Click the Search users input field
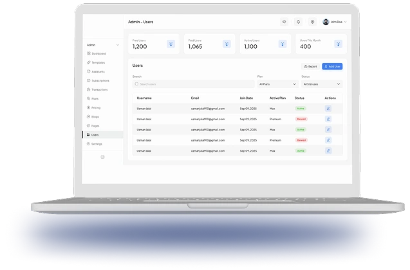The width and height of the screenshot is (410, 270). click(193, 84)
